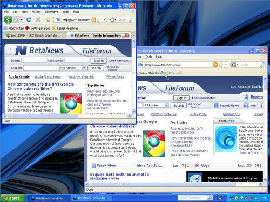Click Password input field in front window

click(x=77, y=60)
